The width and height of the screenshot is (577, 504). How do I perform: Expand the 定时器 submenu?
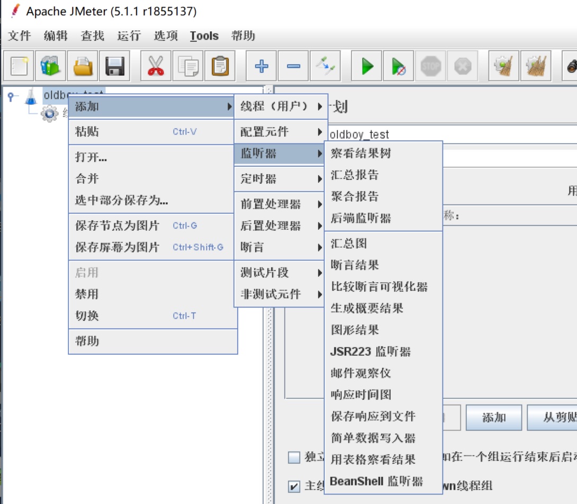click(279, 179)
